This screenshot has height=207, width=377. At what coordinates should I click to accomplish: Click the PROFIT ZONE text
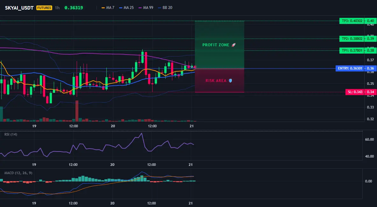[x=216, y=45]
